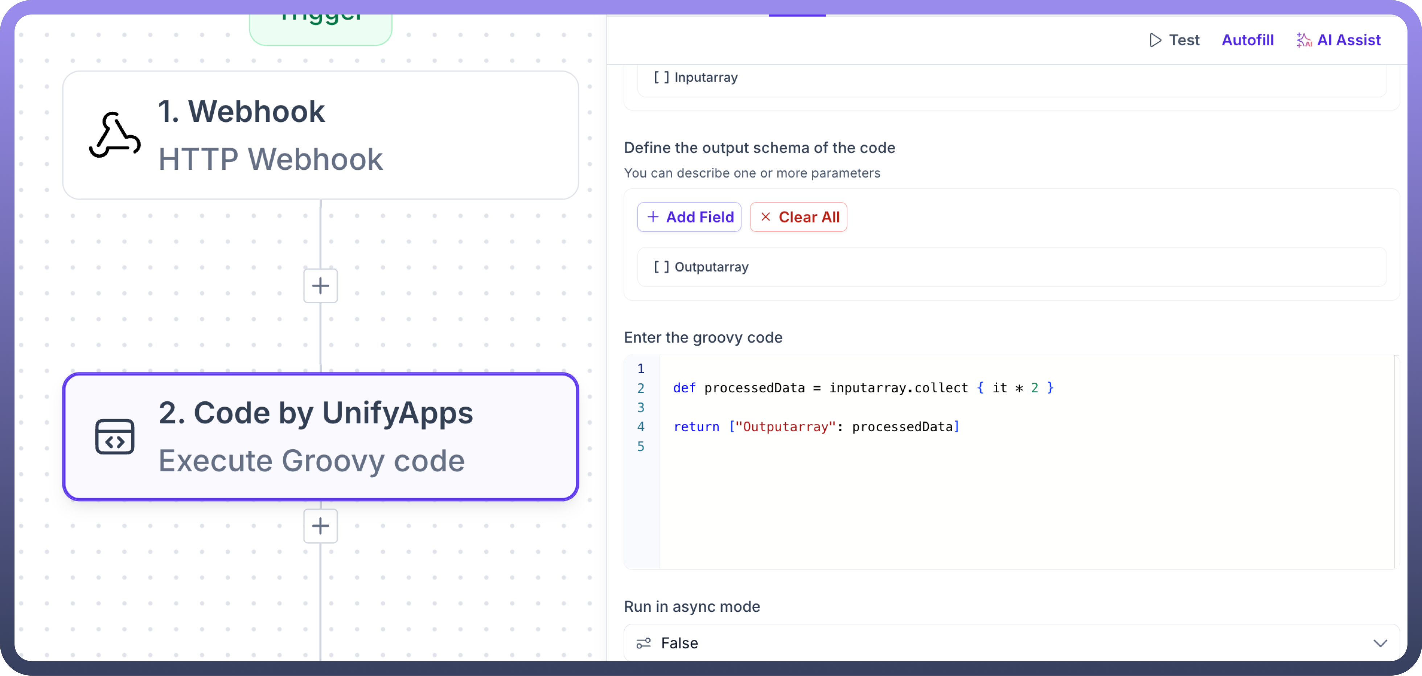Click the plus button below Code by UnifyApps
This screenshot has height=676, width=1422.
click(x=320, y=526)
